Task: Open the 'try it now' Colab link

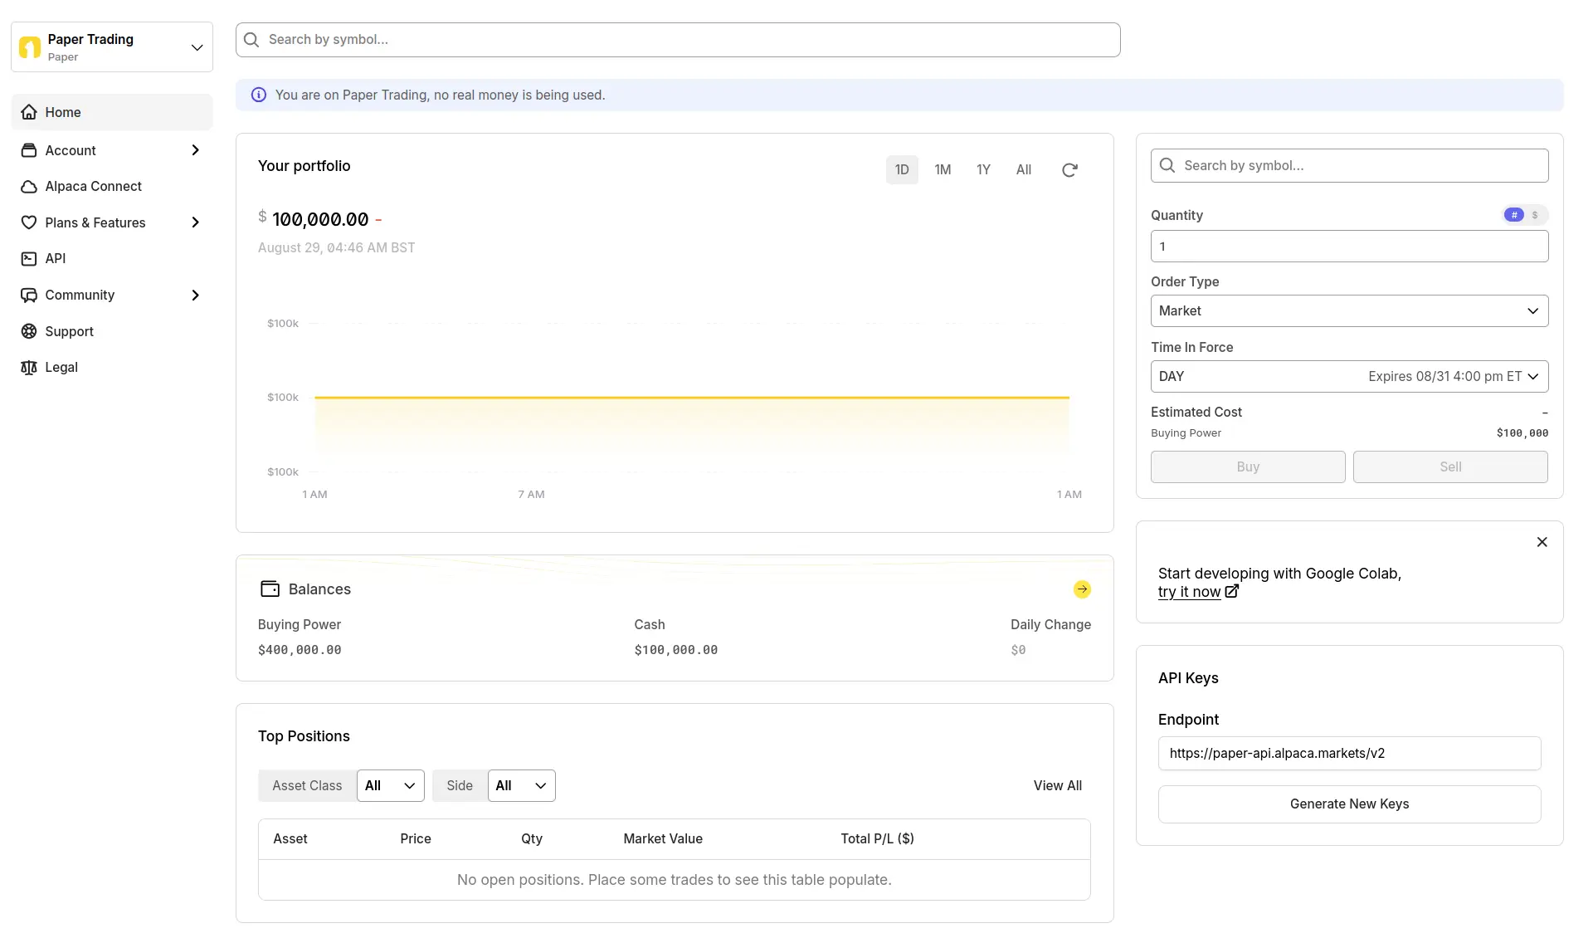Action: (1189, 592)
